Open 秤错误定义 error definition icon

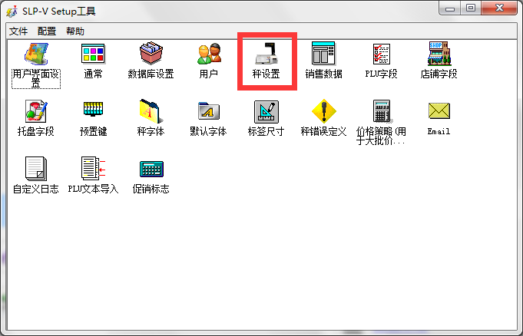(323, 111)
